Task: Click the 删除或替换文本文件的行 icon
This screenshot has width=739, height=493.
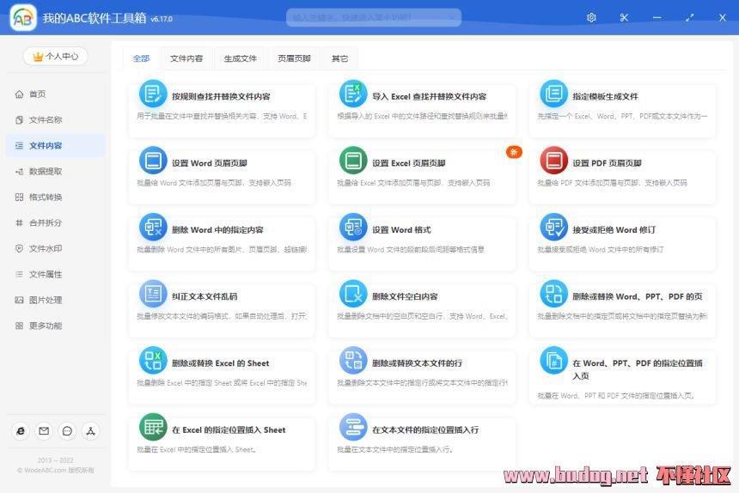Action: pos(353,361)
